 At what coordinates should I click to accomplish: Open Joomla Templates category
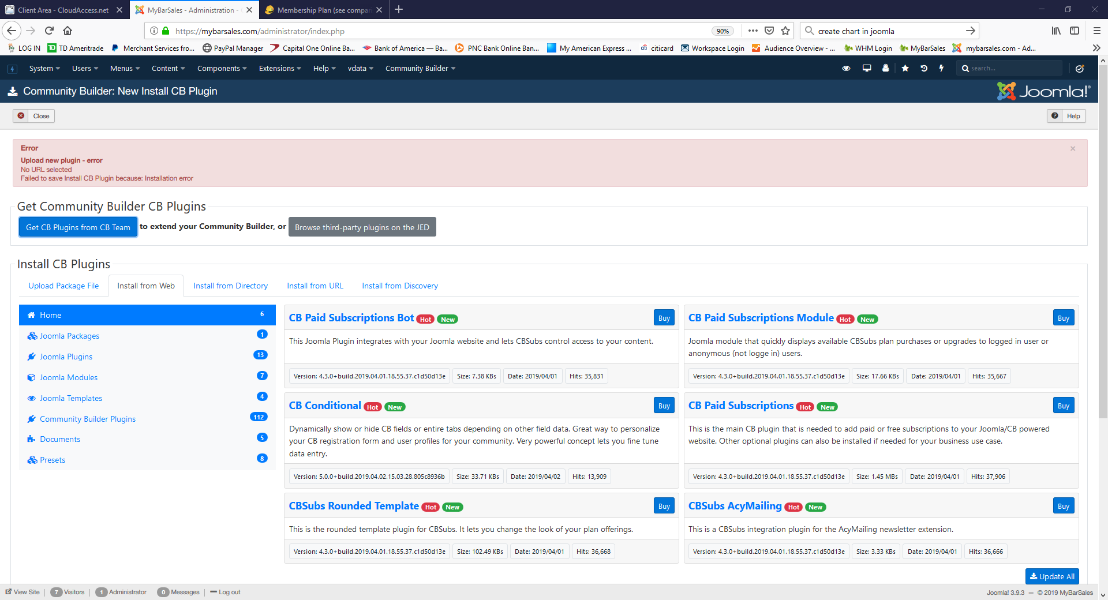click(147, 398)
